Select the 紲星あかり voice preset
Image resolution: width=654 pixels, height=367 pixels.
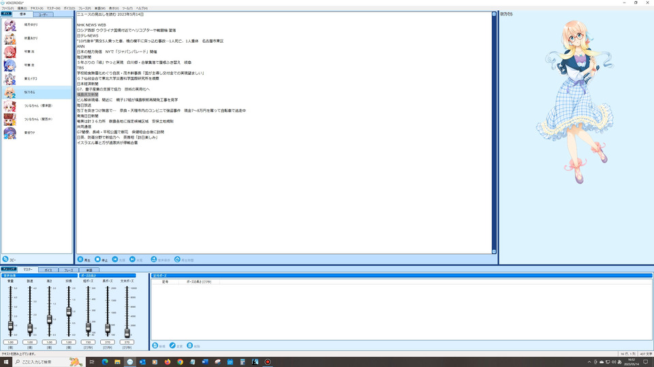click(x=37, y=38)
